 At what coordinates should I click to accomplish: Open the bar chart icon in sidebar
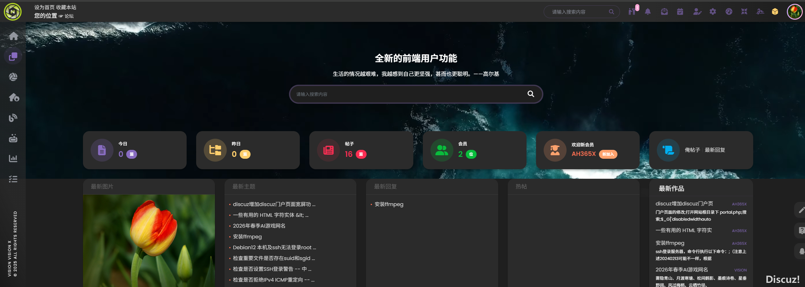[x=13, y=158]
